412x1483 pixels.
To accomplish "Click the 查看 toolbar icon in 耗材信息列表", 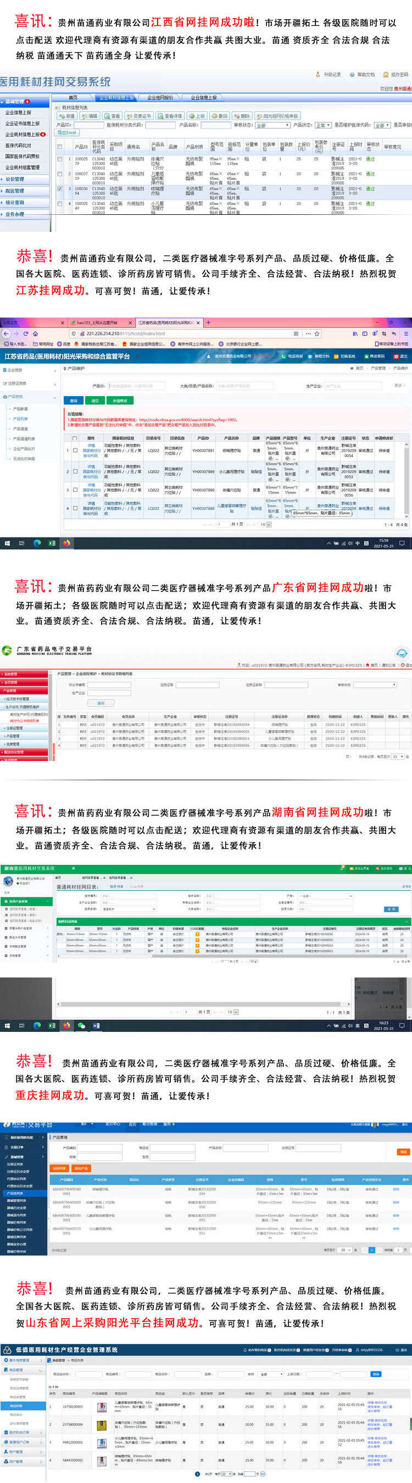I will (x=112, y=116).
